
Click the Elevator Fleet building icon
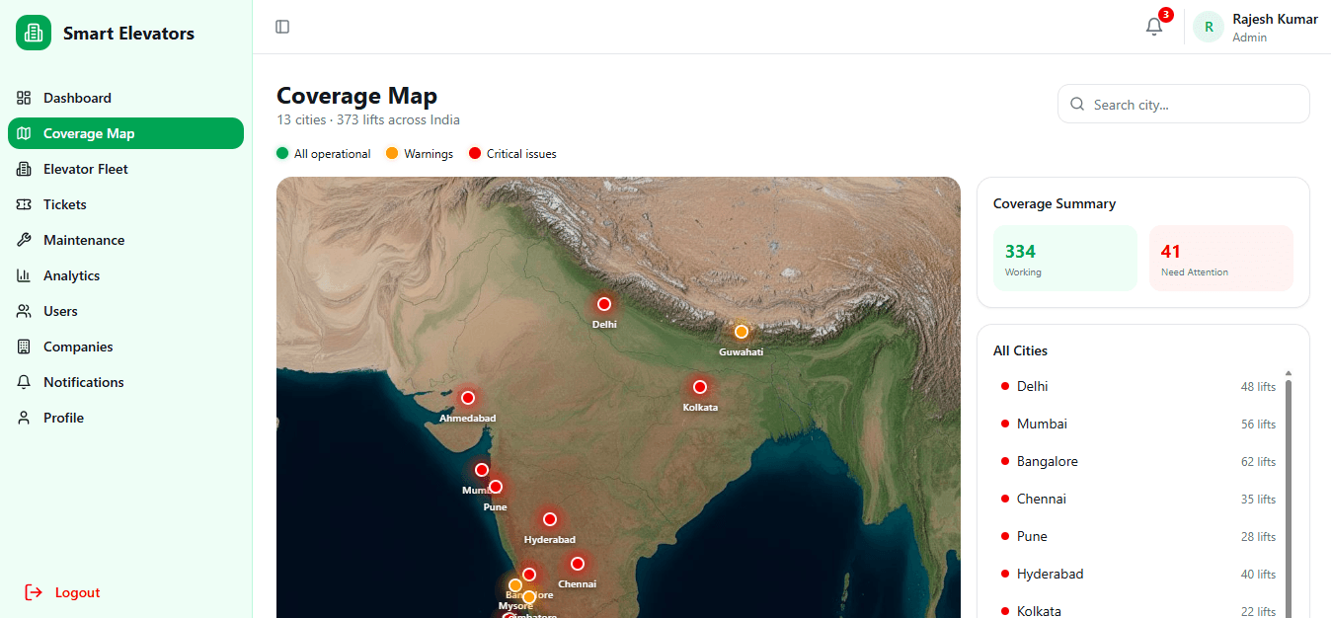tap(24, 169)
